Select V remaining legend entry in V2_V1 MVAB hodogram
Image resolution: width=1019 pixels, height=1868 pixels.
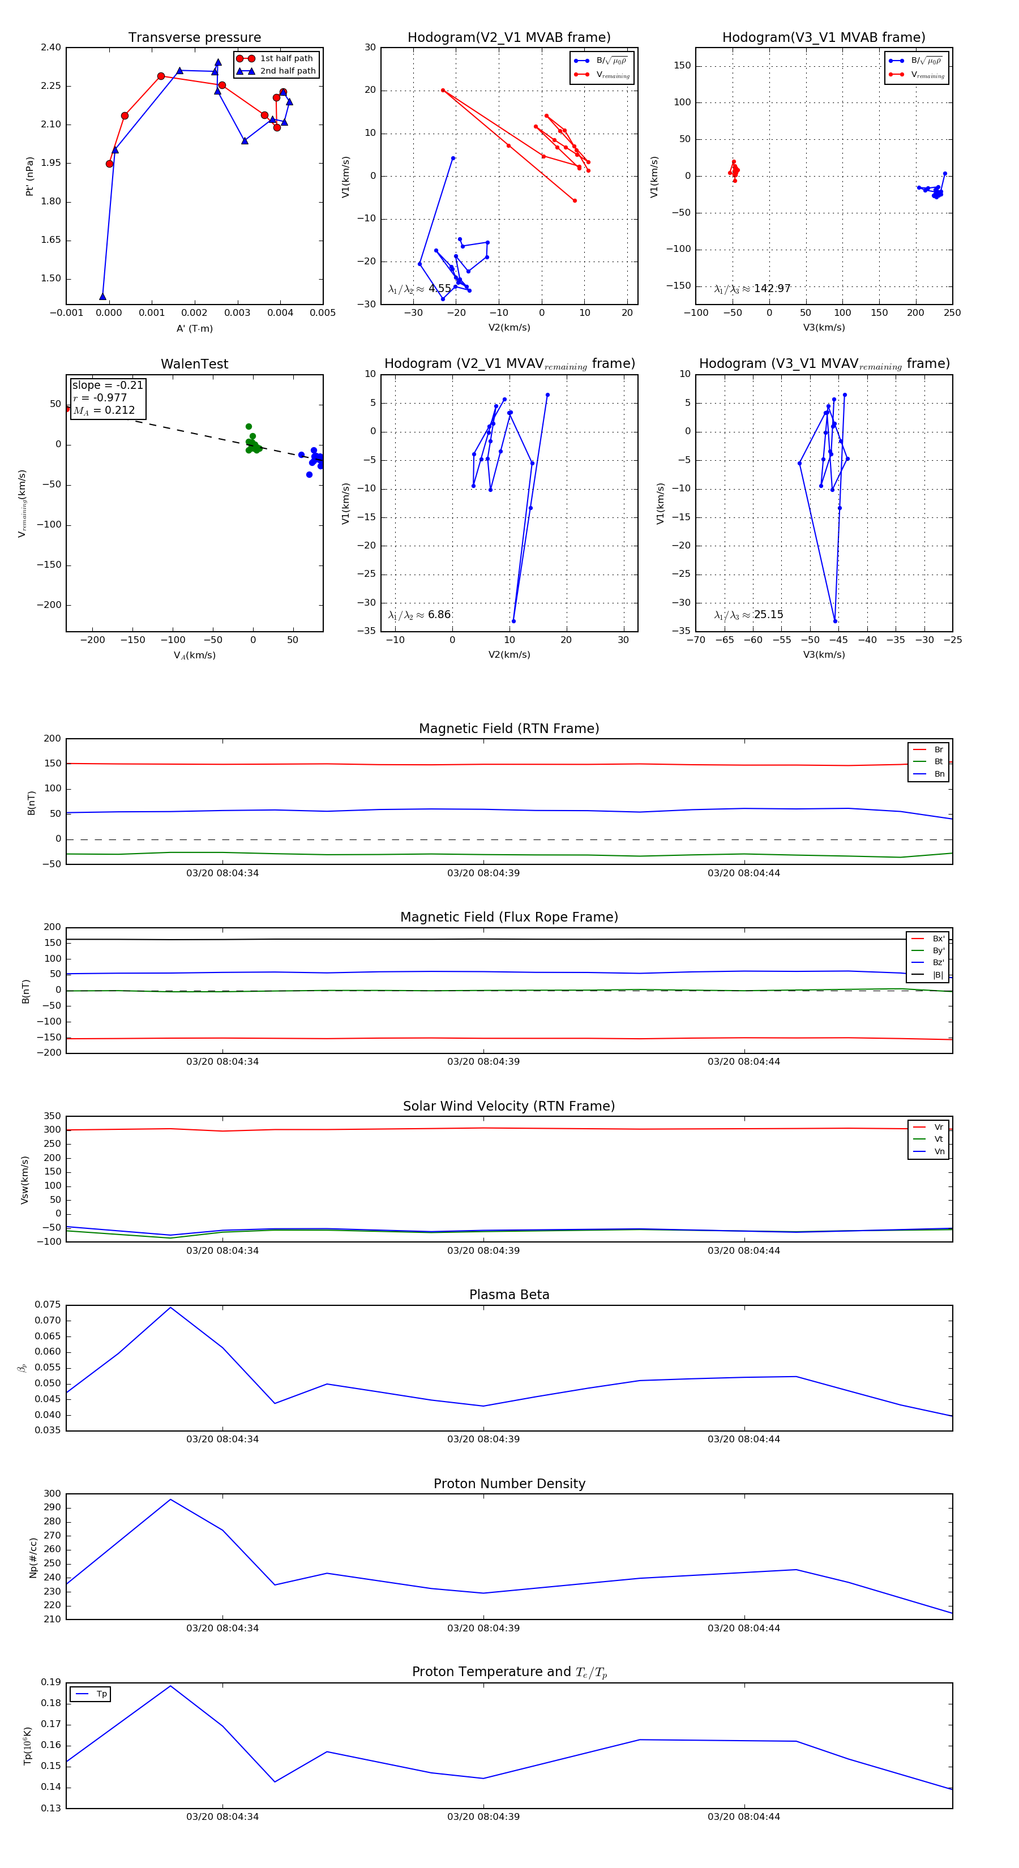tap(602, 75)
